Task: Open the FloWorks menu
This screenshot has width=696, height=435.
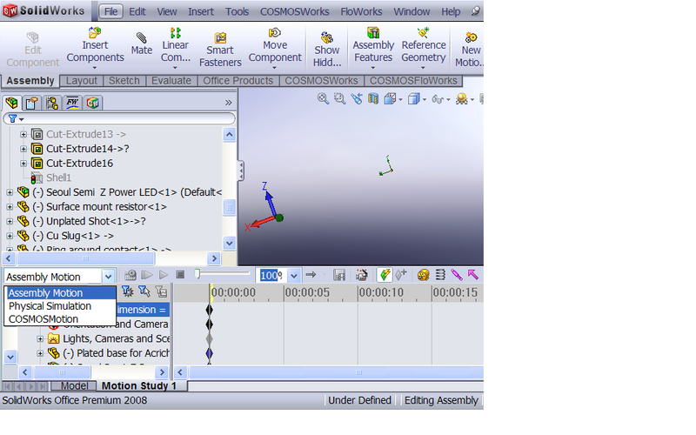Action: point(361,11)
